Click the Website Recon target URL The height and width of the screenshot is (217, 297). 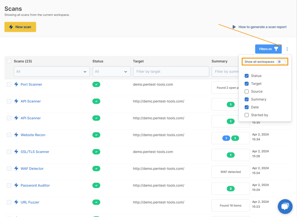click(x=159, y=135)
